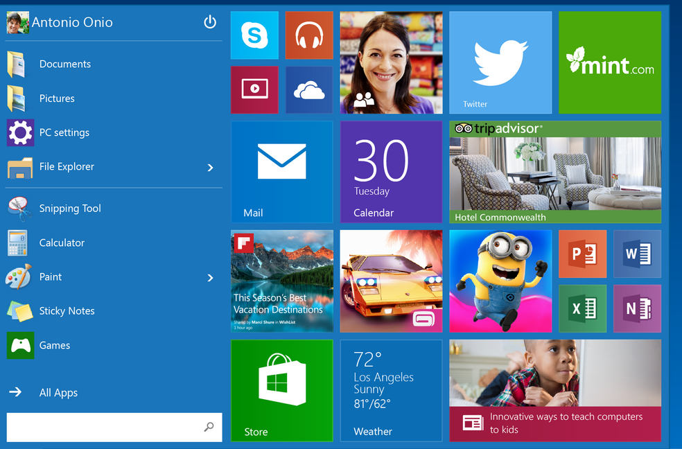
Task: Click the search magnifier icon
Action: tap(209, 427)
